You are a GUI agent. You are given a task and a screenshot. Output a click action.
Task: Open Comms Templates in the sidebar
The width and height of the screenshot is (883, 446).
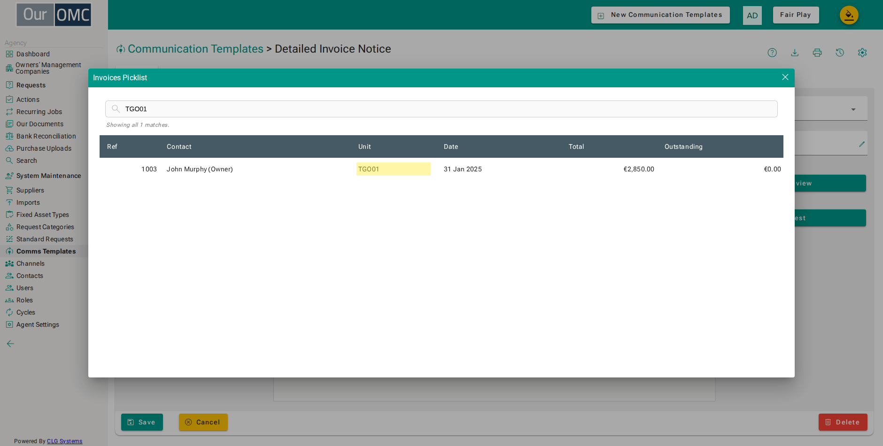click(x=46, y=251)
